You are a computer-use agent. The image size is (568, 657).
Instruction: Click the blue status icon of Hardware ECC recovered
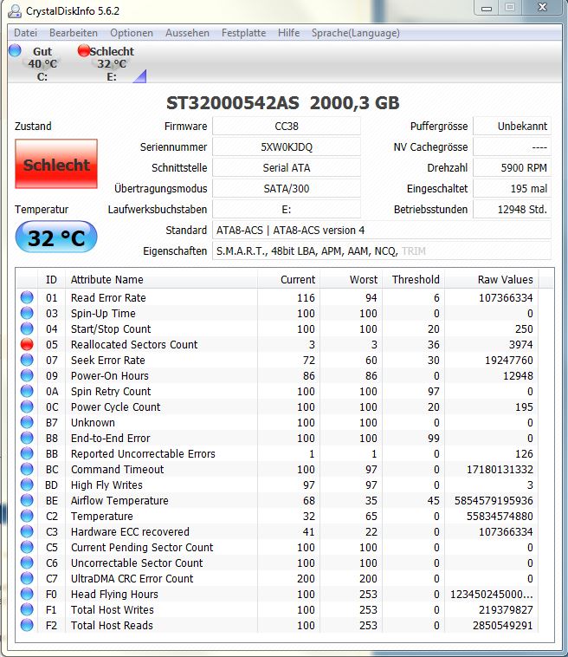tap(27, 531)
